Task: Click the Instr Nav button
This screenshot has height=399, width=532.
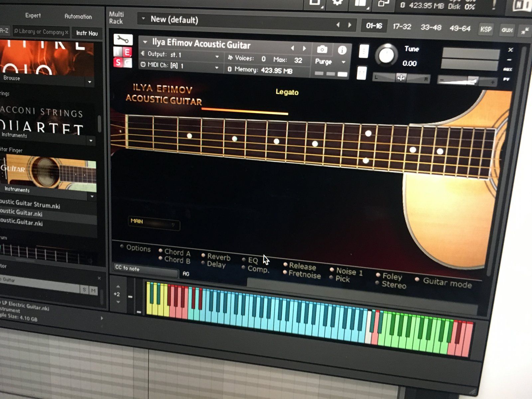Action: [87, 33]
